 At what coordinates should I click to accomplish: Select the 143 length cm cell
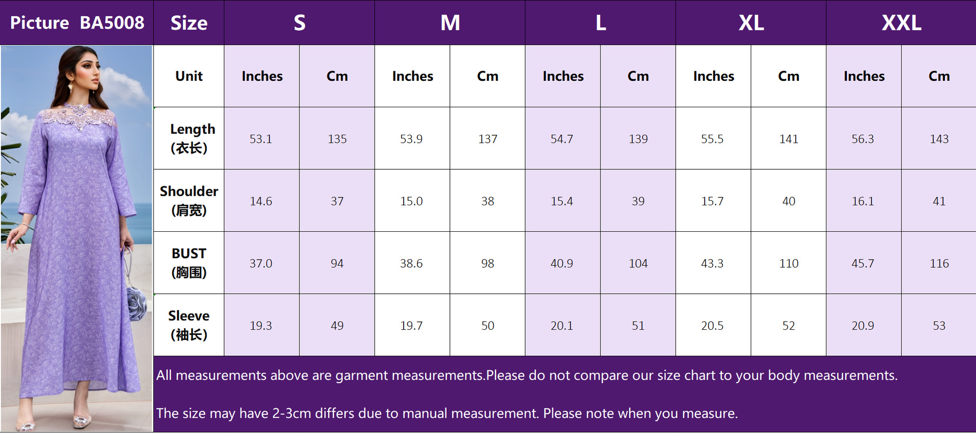[939, 139]
